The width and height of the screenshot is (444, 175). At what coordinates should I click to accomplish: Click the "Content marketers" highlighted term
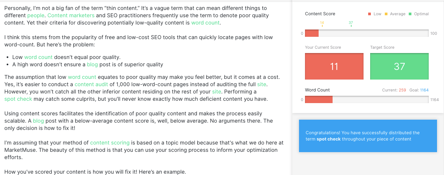tap(71, 16)
